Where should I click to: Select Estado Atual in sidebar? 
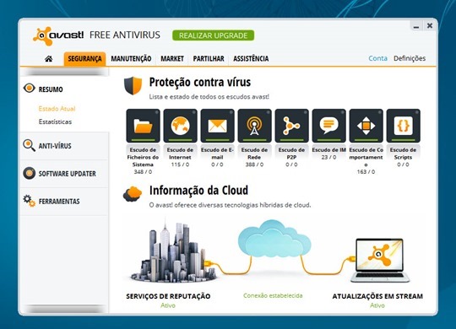[x=57, y=109]
